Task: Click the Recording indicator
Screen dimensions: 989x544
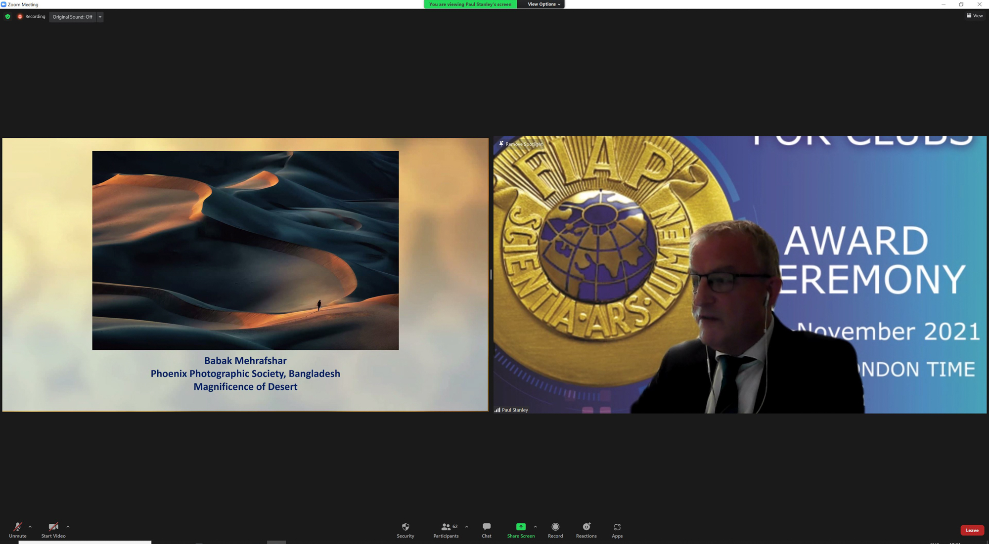Action: click(x=31, y=16)
